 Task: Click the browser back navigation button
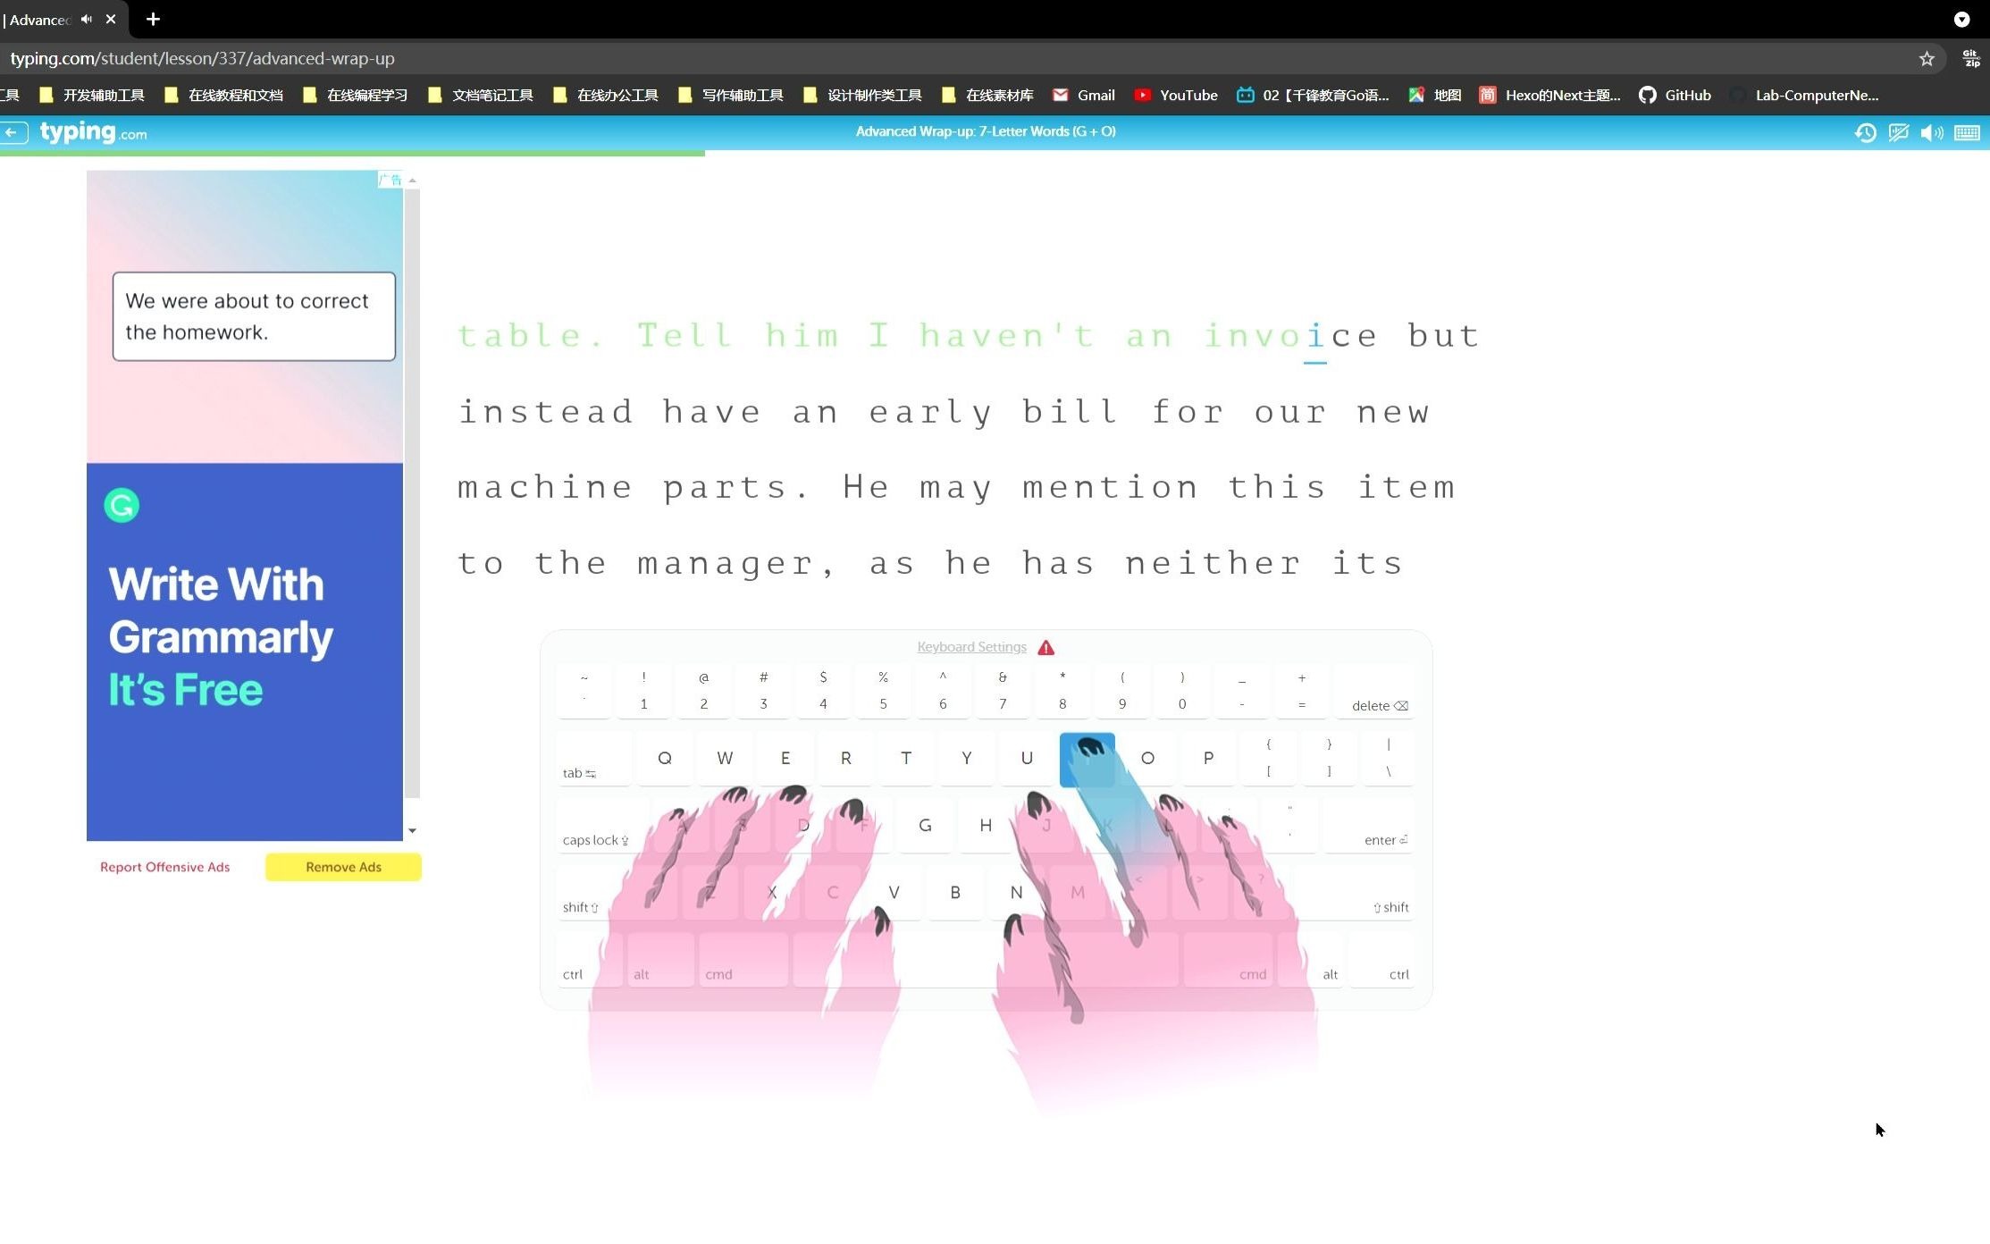(13, 132)
